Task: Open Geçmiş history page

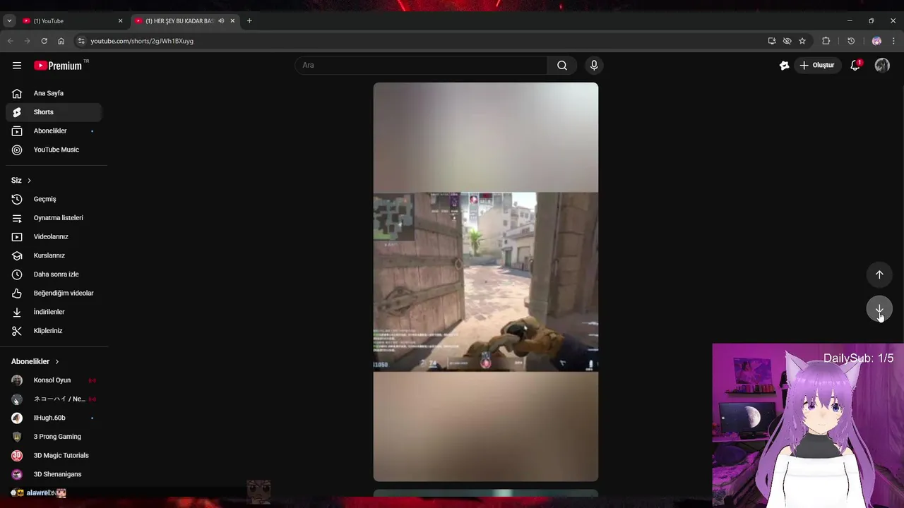Action: tap(54, 199)
